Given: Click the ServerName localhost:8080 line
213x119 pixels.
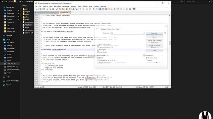Looking at the screenshot, I should pos(53,50).
